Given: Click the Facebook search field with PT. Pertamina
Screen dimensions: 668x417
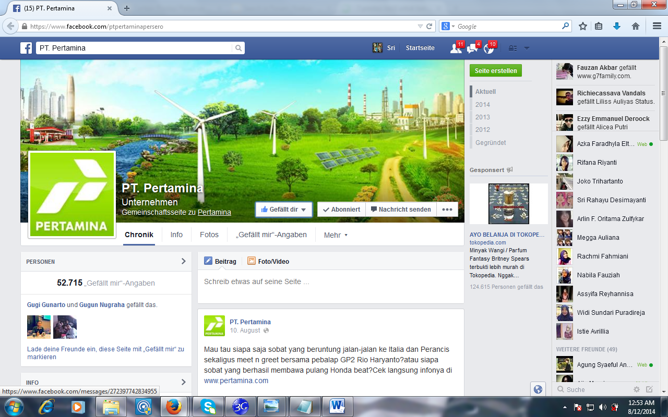Looking at the screenshot, I should [134, 48].
